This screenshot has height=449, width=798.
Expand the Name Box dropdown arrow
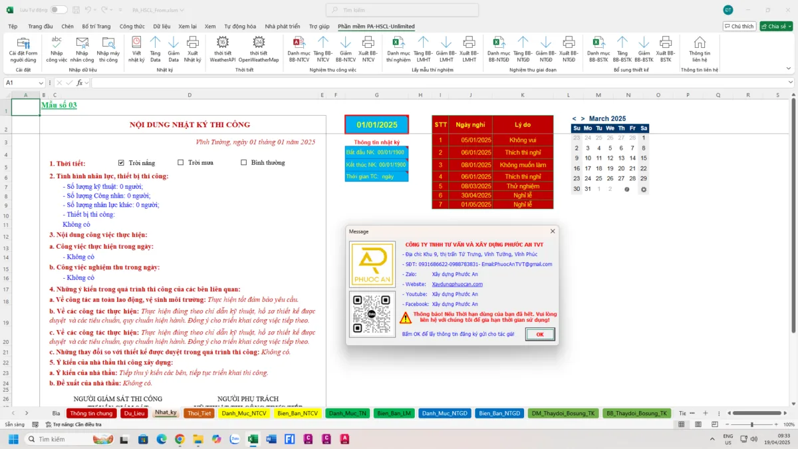[x=41, y=82]
